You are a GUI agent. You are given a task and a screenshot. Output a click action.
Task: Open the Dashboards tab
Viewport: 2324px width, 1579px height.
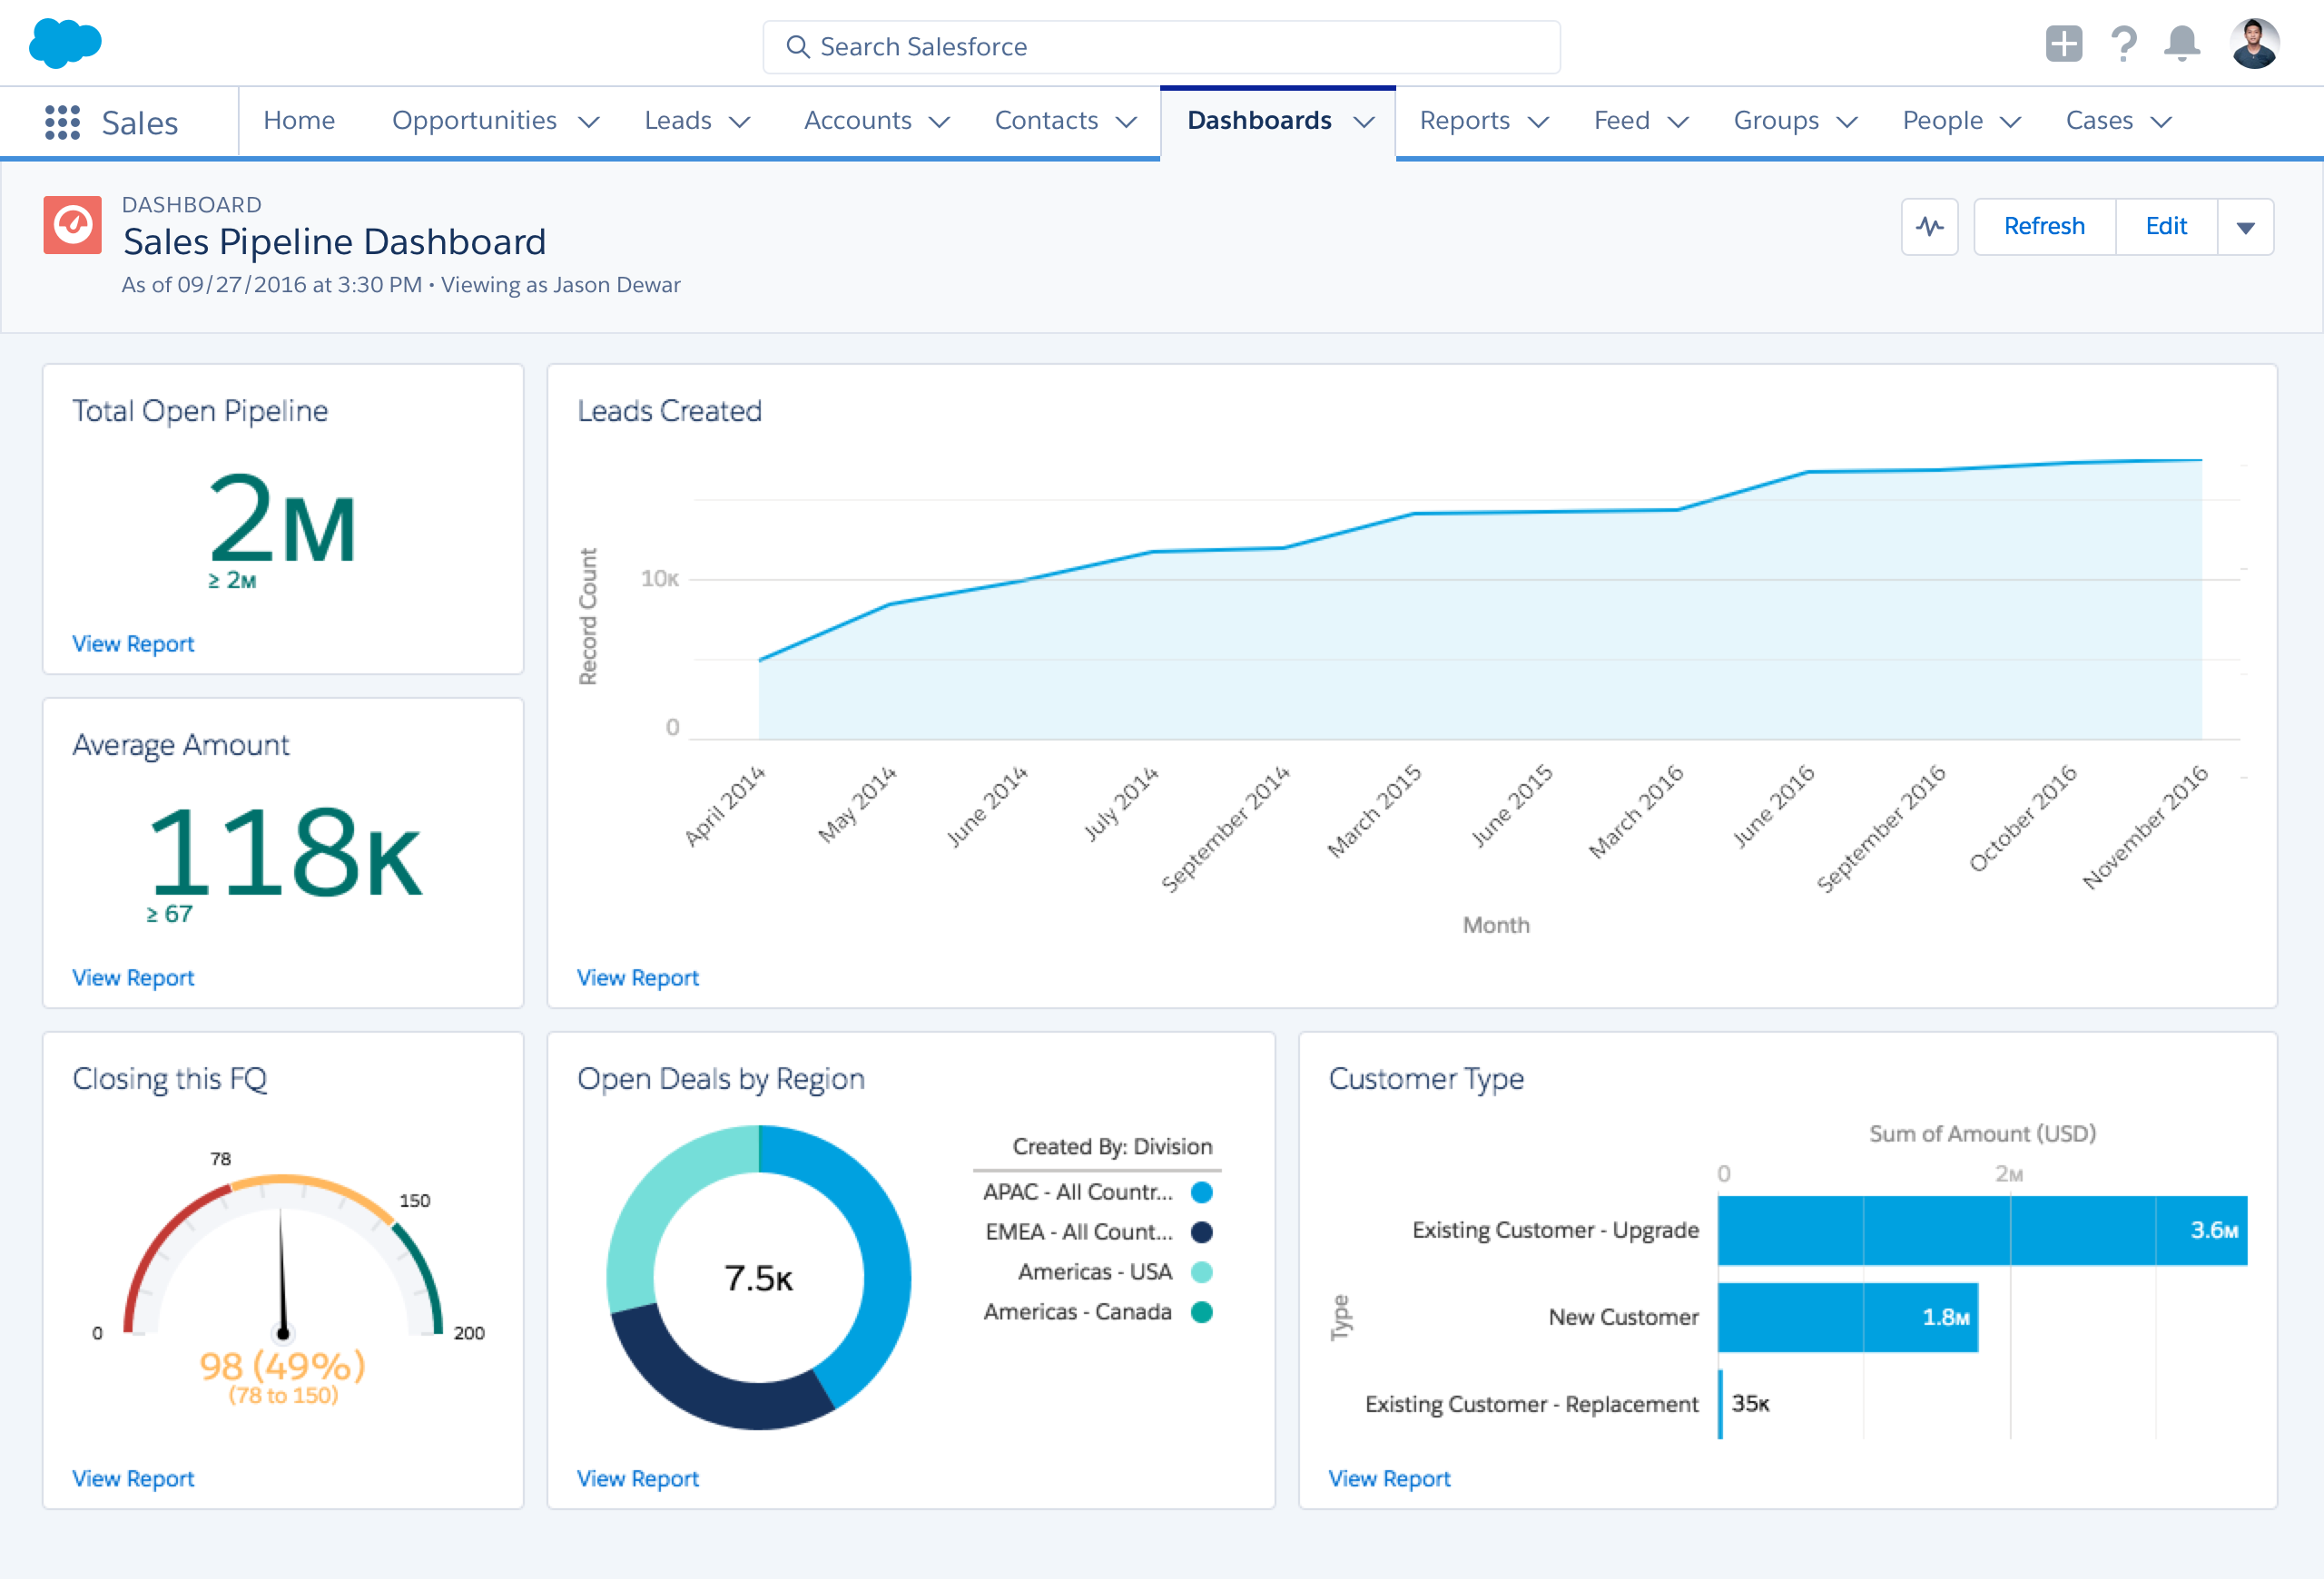1259,121
